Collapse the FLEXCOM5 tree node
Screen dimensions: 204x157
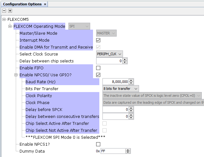pos(4,20)
